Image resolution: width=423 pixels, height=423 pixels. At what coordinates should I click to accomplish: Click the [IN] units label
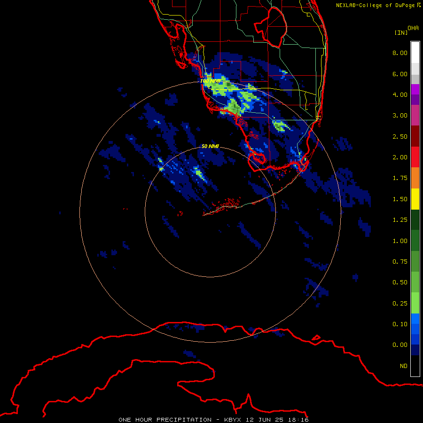(401, 32)
